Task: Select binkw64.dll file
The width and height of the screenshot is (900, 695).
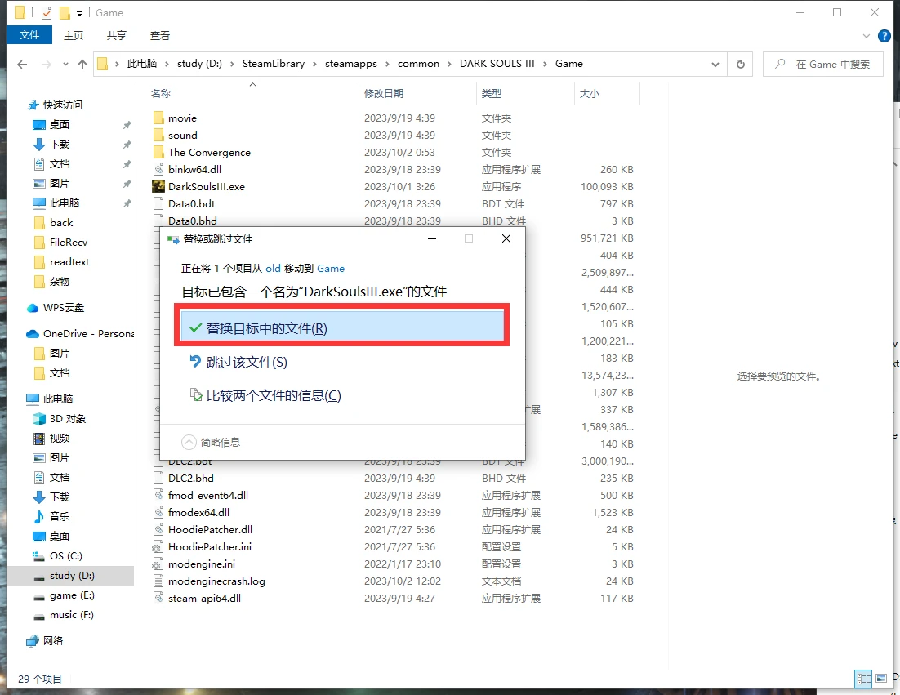Action: (194, 170)
